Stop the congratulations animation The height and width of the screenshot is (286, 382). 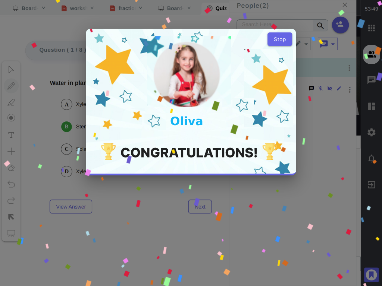280,39
